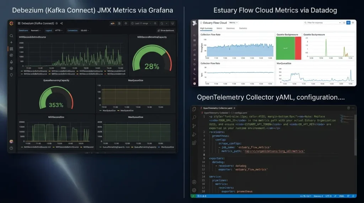Click the blue 'SE' button in Datadog header
This screenshot has width=364, height=203.
click(x=348, y=23)
